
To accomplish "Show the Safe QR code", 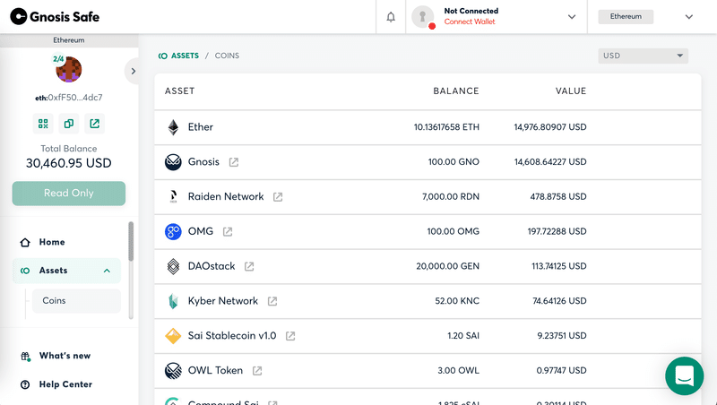I will pyautogui.click(x=43, y=124).
